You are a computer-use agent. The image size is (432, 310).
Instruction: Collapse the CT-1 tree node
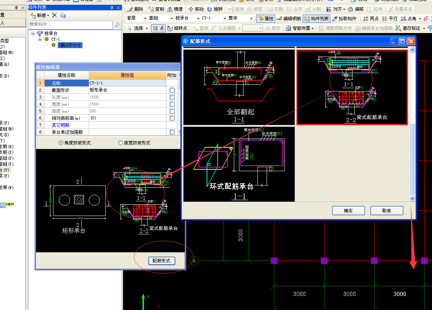click(40, 39)
